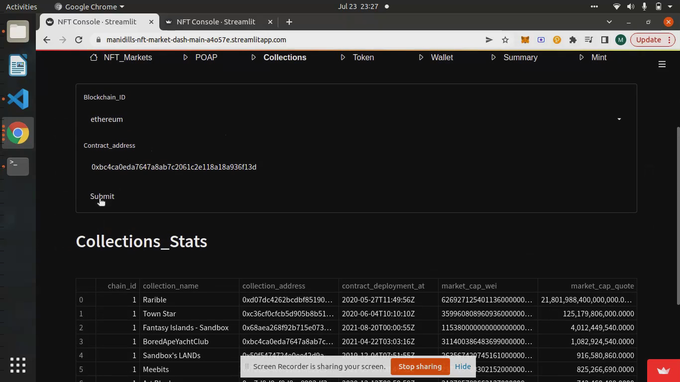Open the media control queue icon
This screenshot has width=680, height=382.
point(589,40)
